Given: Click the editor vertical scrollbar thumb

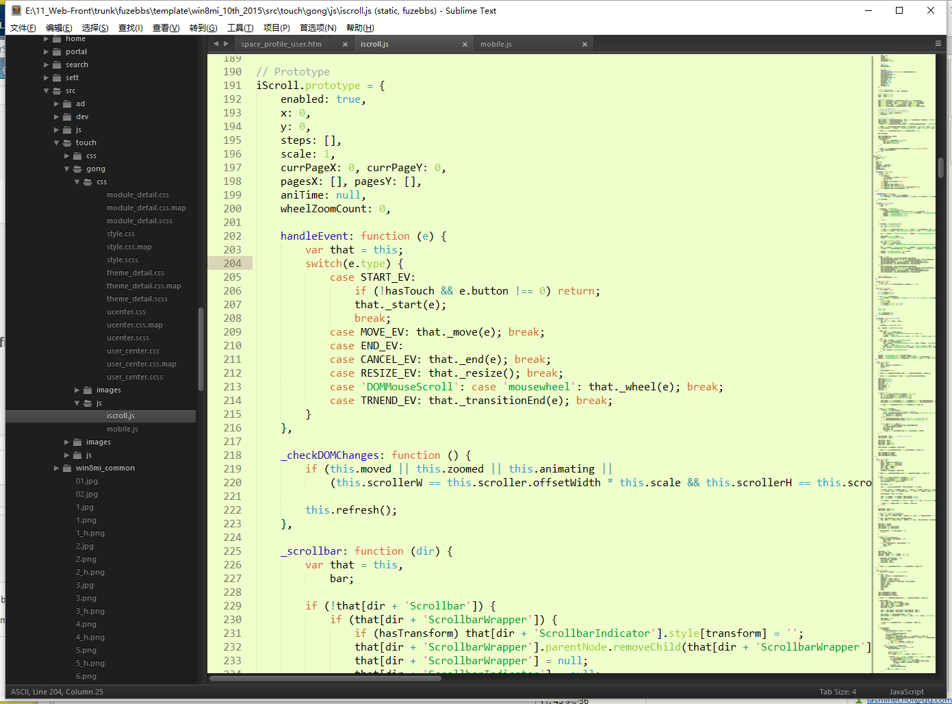Looking at the screenshot, I should pos(941,167).
